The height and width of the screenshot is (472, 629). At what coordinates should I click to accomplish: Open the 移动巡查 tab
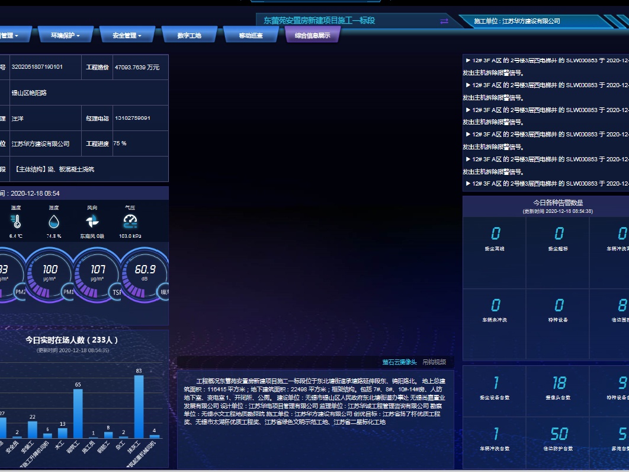[251, 36]
